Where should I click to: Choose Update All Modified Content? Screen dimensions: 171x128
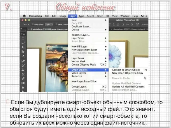coord(128,86)
